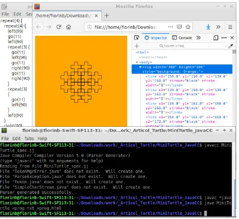The width and height of the screenshot is (239, 219).
Task: Click the Firefox address bar URL
Action: (126, 27)
